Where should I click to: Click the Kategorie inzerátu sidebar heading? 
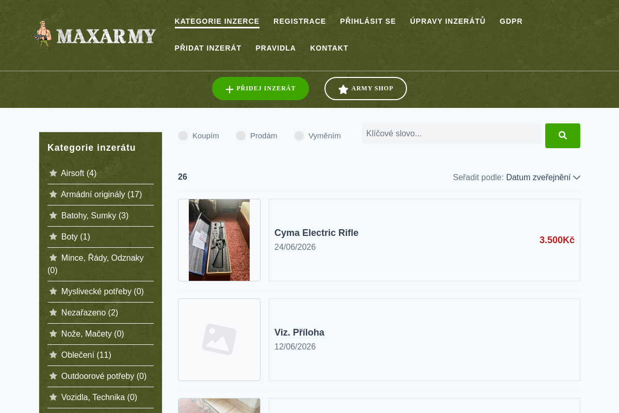pyautogui.click(x=92, y=148)
